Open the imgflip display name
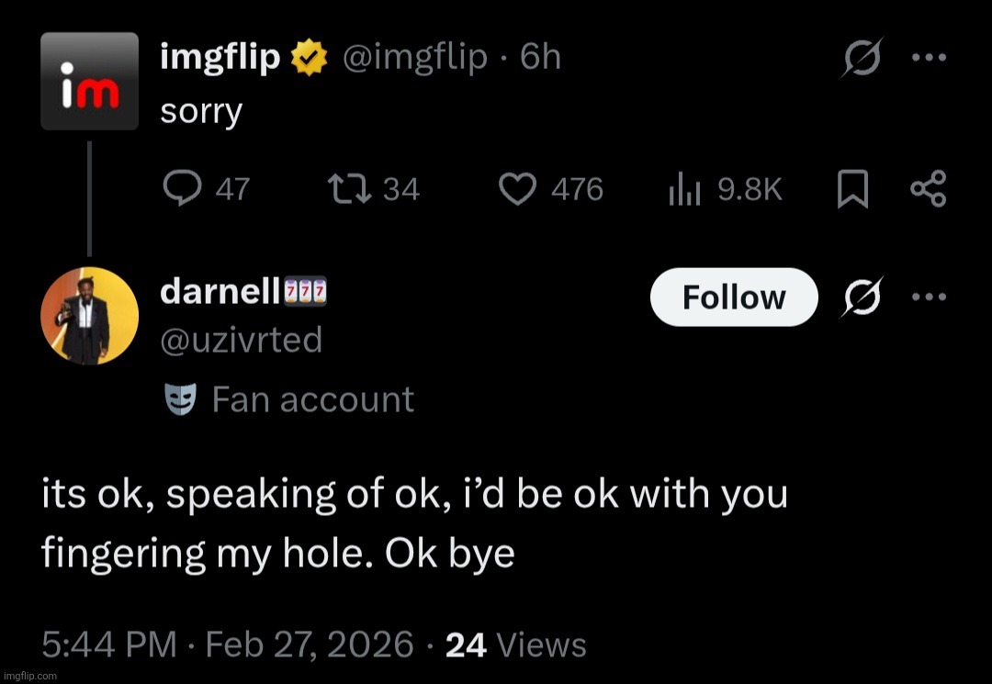 pos(220,58)
